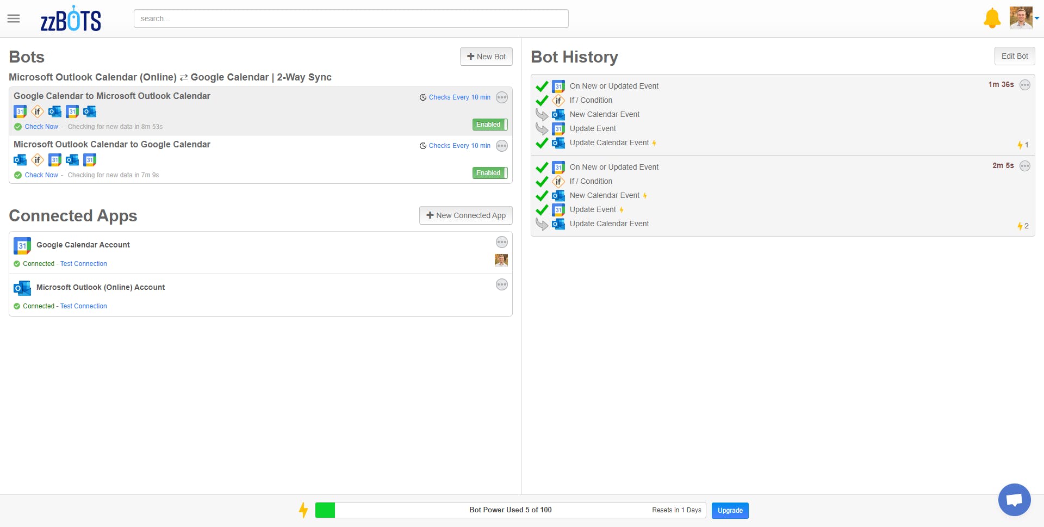
Task: Click Checks Every 10 min on Google Calendar to Microsoft Outlook Calendar bot
Action: pyautogui.click(x=459, y=97)
